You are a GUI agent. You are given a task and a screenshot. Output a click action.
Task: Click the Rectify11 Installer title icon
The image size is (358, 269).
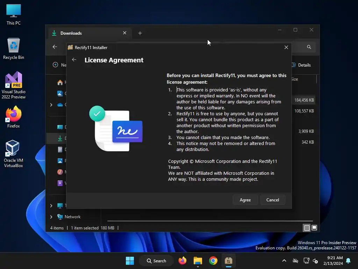(70, 47)
